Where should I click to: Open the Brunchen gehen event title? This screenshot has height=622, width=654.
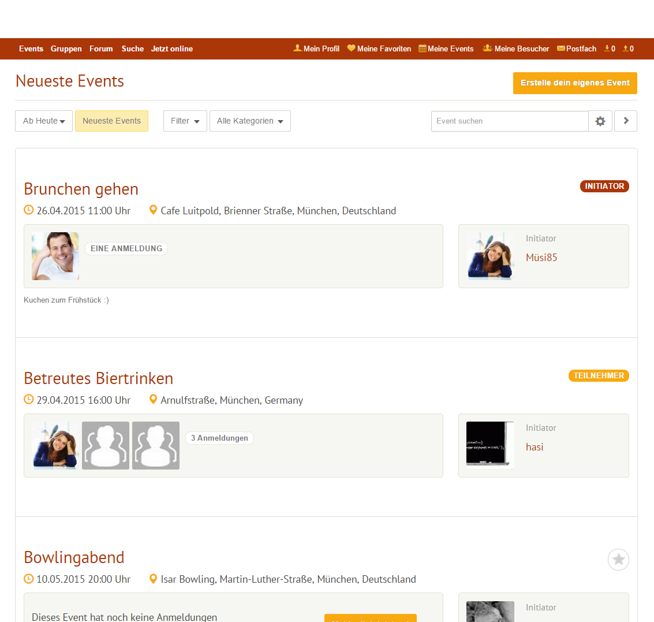pos(81,189)
